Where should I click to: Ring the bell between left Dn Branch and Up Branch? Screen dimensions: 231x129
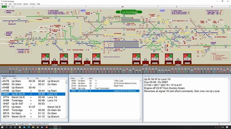coord(87,60)
